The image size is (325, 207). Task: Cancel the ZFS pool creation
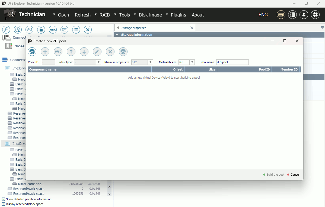point(293,175)
